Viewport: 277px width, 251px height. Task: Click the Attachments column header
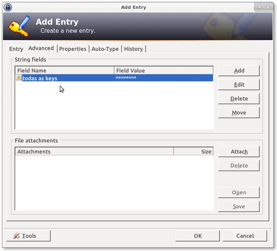pos(94,152)
